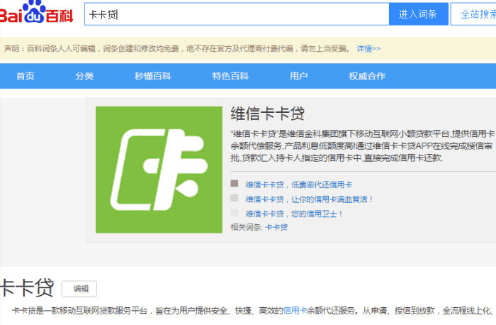
Task: Click the small icon beside 低费率代还信用卡
Action: point(235,183)
